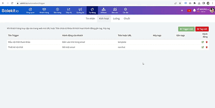Open the Cài đặt settings section

click(125, 11)
